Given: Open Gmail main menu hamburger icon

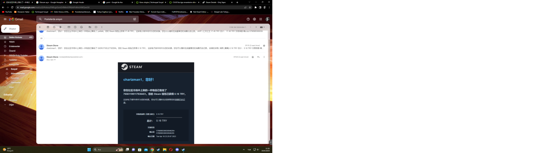Looking at the screenshot, I should pyautogui.click(x=5, y=19).
